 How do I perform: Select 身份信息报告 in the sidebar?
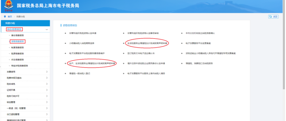click(x=17, y=35)
